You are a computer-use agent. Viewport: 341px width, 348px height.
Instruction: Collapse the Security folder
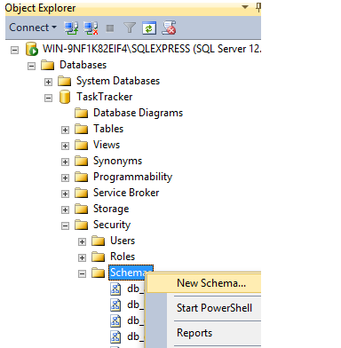point(65,225)
